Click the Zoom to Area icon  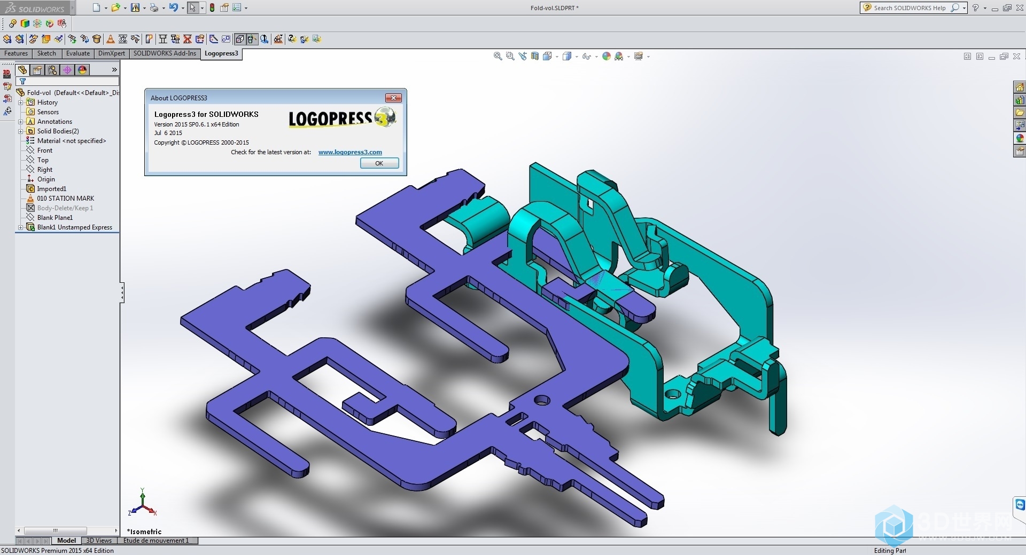(x=510, y=56)
